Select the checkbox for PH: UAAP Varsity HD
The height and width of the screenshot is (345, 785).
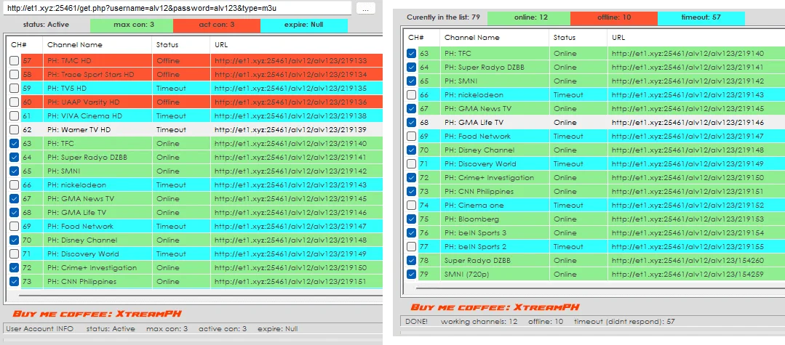click(x=15, y=102)
